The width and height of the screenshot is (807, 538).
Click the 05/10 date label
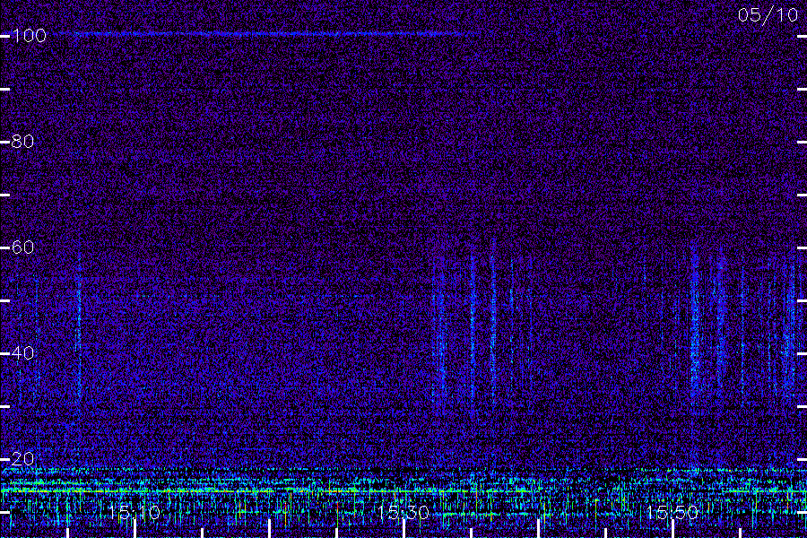(x=768, y=15)
